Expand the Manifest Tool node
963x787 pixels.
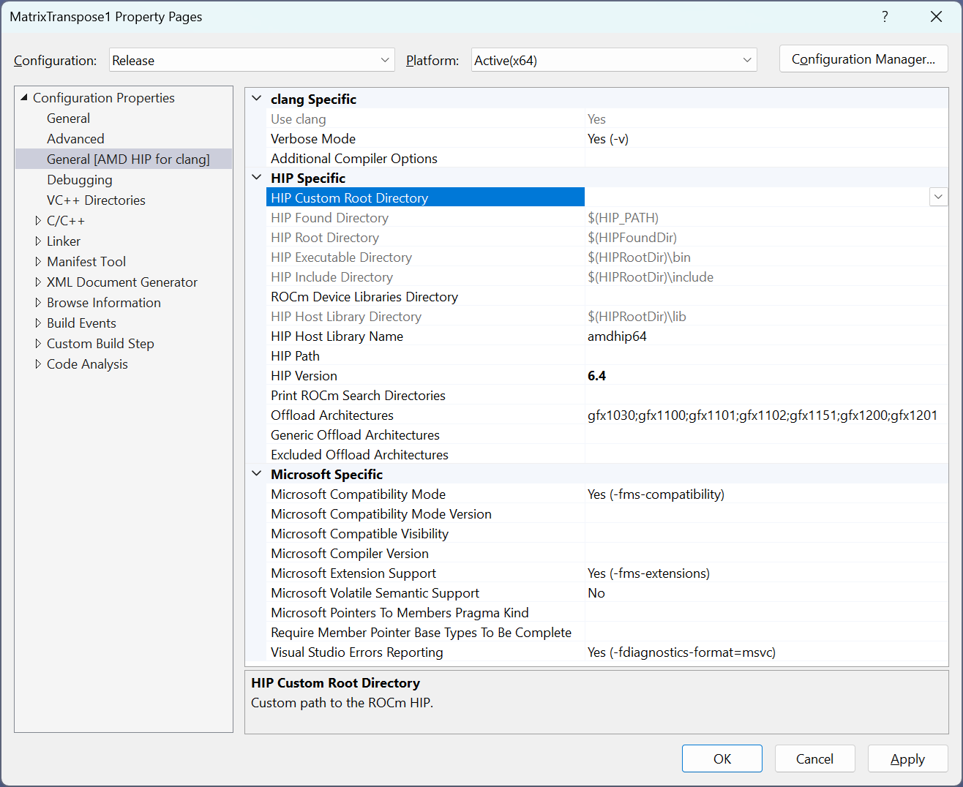[x=38, y=261]
